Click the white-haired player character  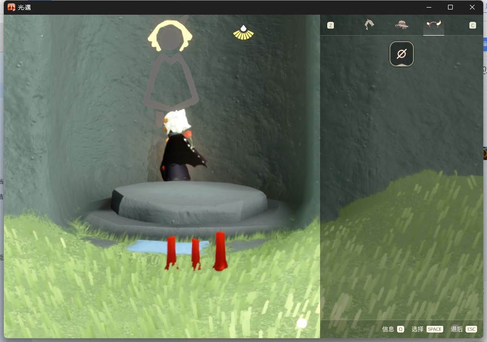pos(181,145)
